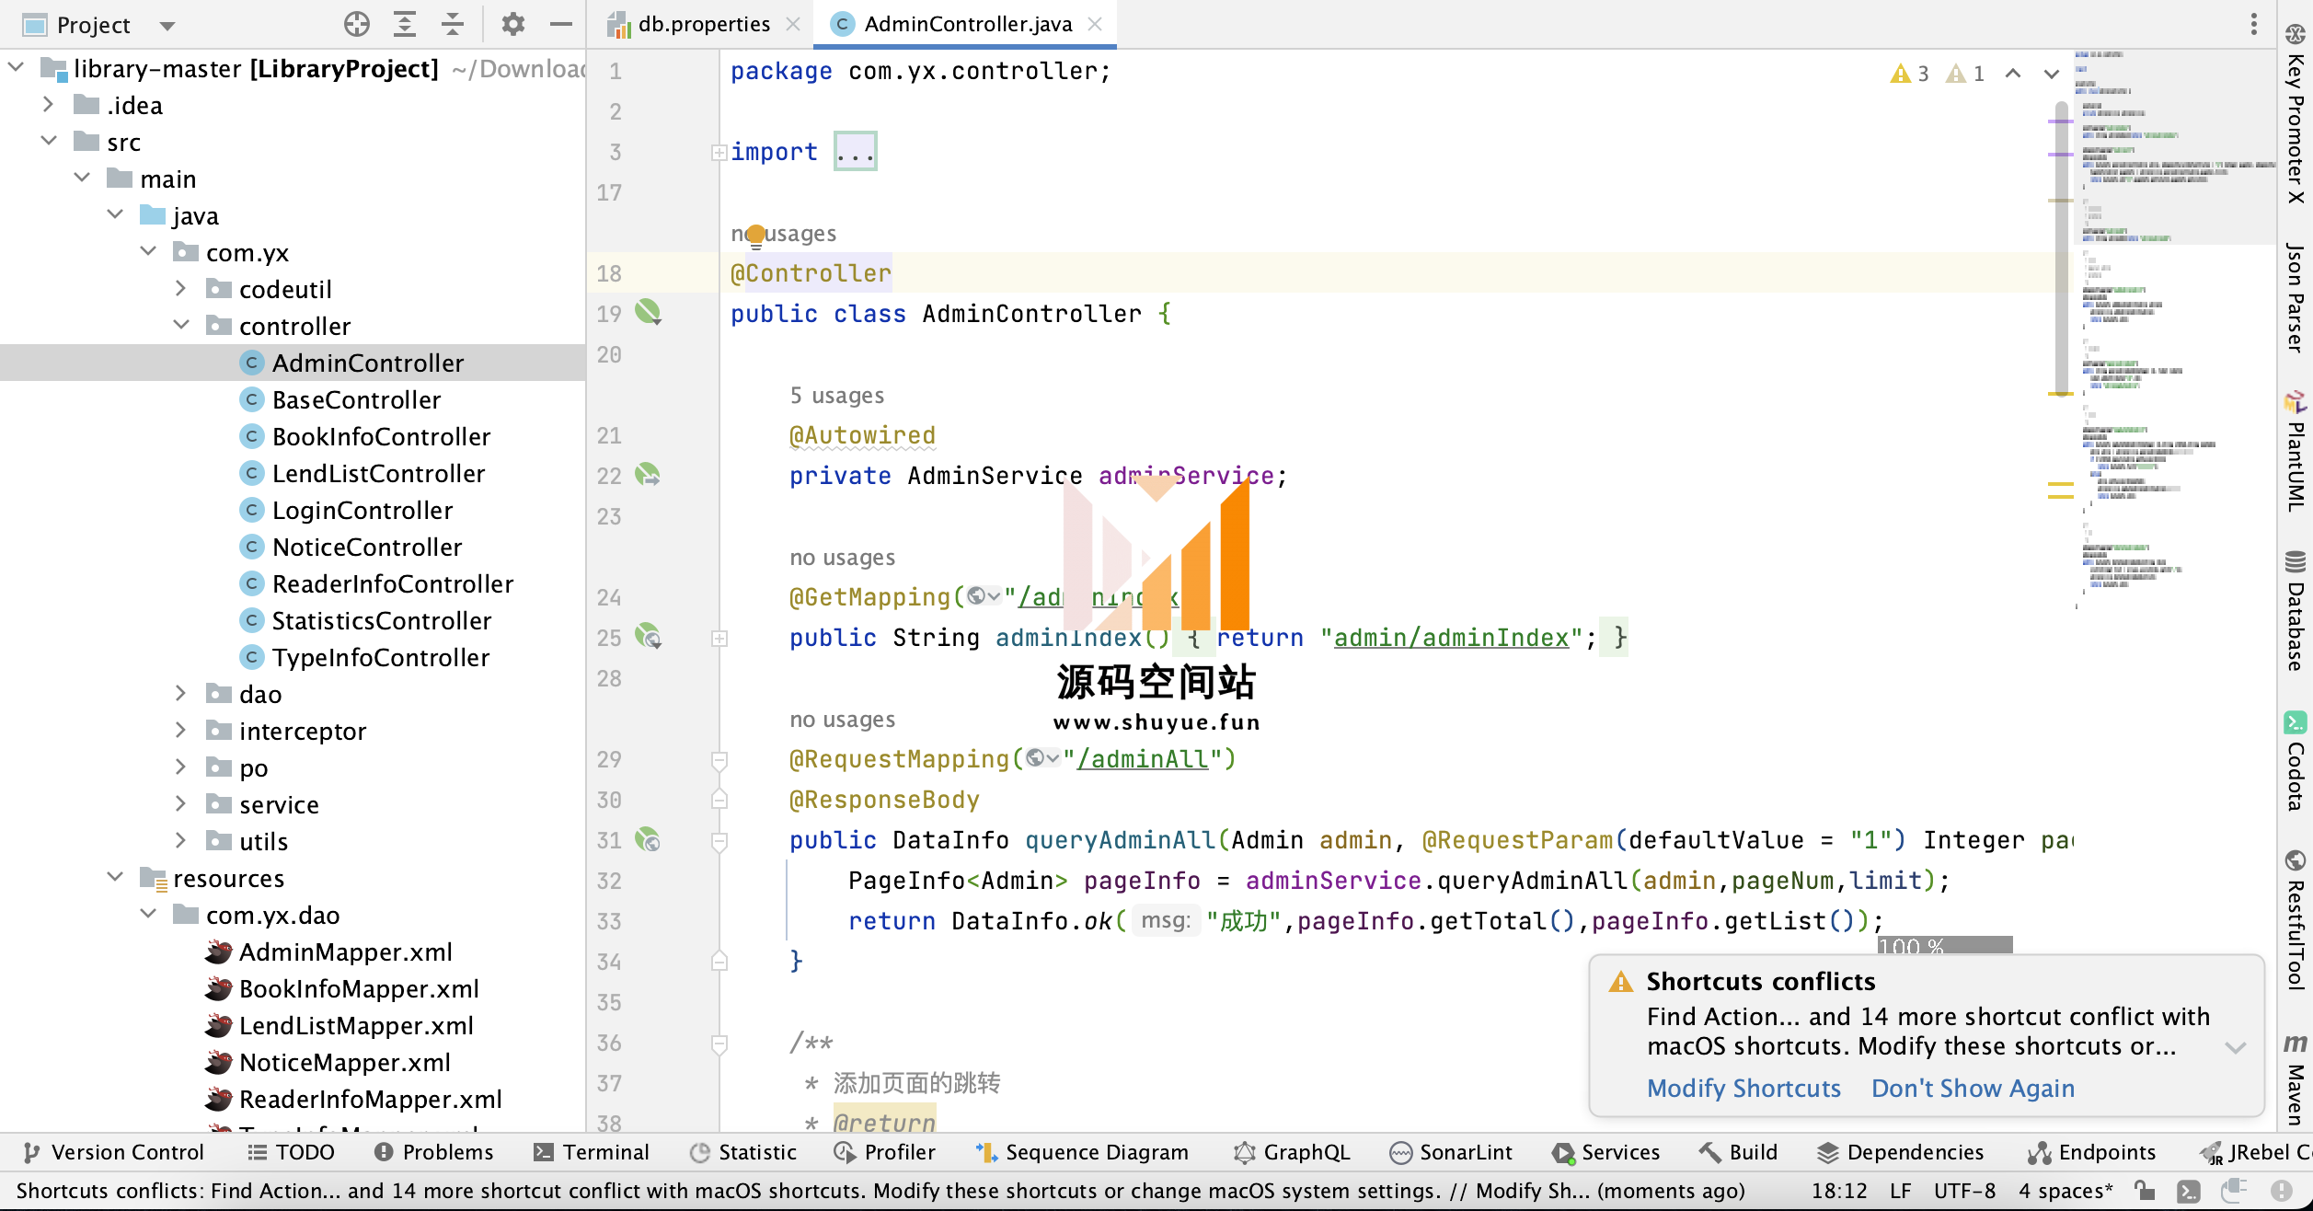Open StatisticsController class file
The image size is (2313, 1211).
[381, 620]
